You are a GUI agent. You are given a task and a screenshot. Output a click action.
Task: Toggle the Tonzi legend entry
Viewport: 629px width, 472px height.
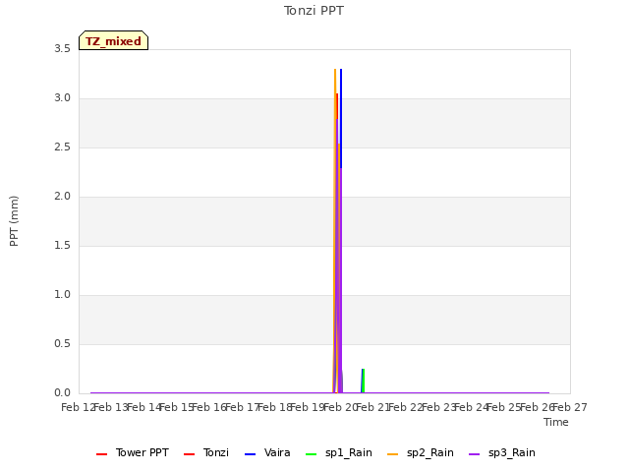[206, 452]
